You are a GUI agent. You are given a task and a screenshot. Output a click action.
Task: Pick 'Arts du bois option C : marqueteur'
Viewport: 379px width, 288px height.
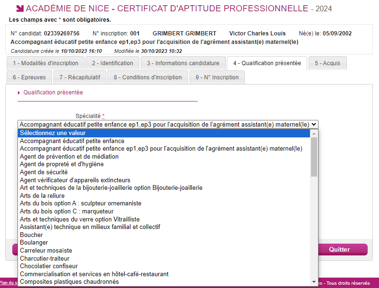[x=164, y=212]
